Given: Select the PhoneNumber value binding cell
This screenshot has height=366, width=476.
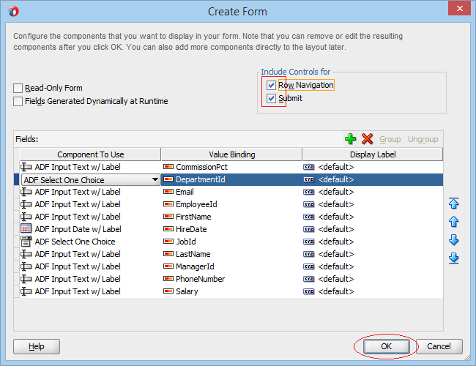Looking at the screenshot, I should [x=231, y=279].
